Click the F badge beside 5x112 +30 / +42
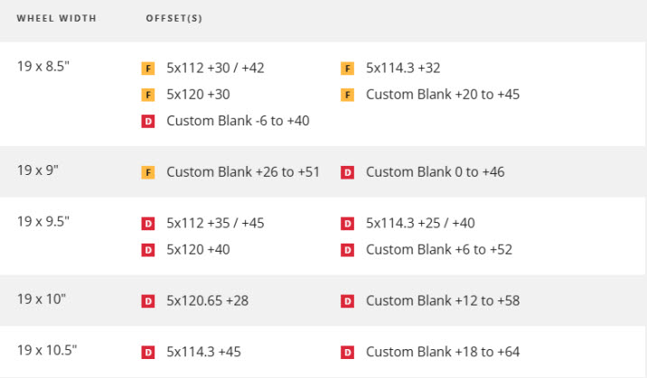 (147, 69)
